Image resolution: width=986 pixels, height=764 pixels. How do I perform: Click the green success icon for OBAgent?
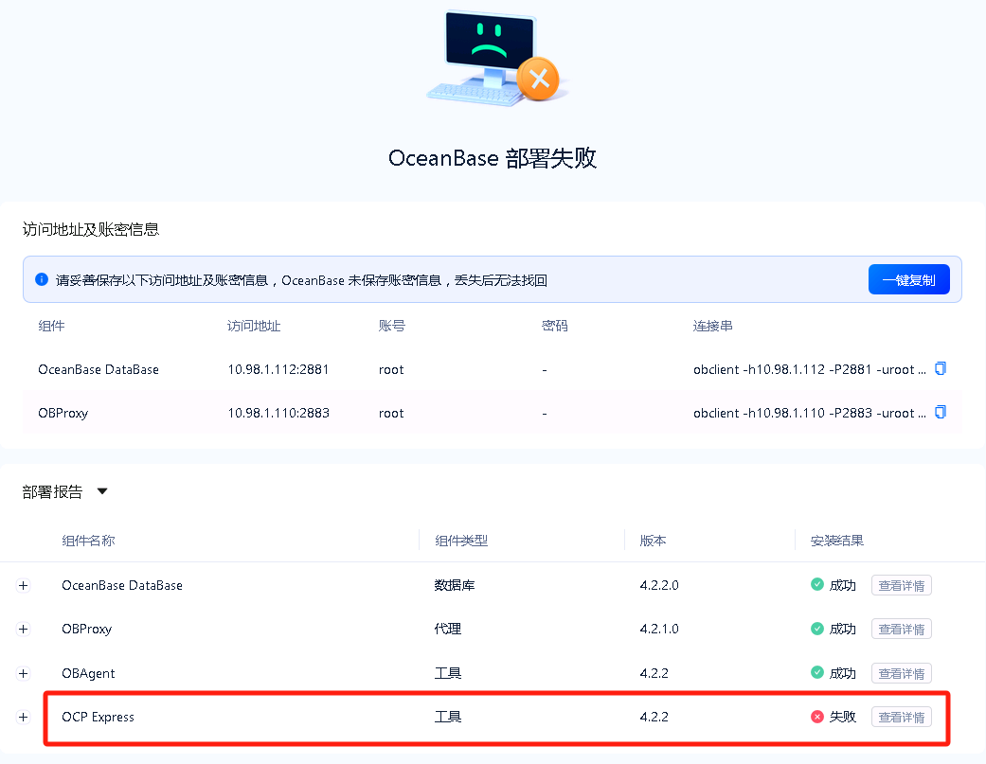point(816,673)
